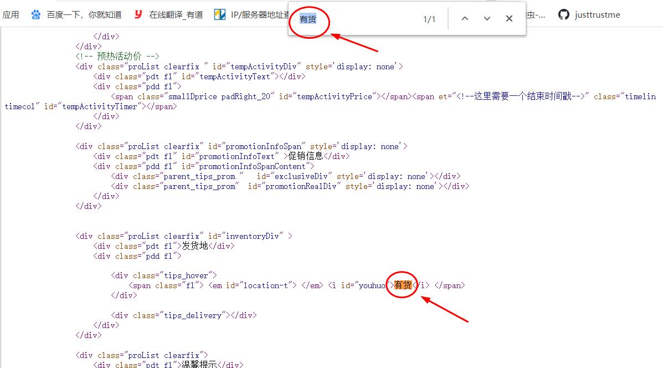The image size is (663, 368).
Task: Click id="promotionRealDiv" line
Action: click(x=290, y=186)
